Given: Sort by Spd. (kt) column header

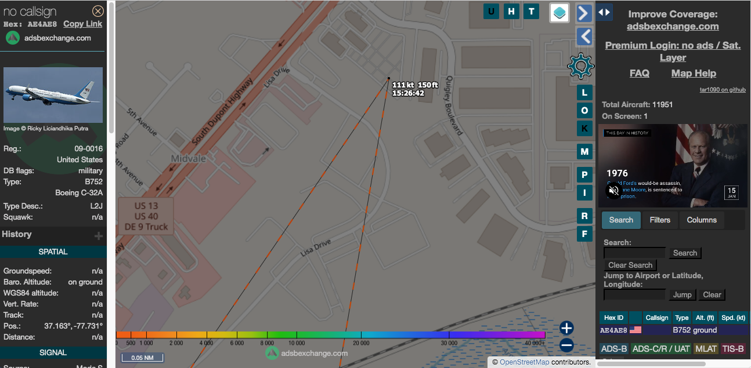Looking at the screenshot, I should (734, 318).
